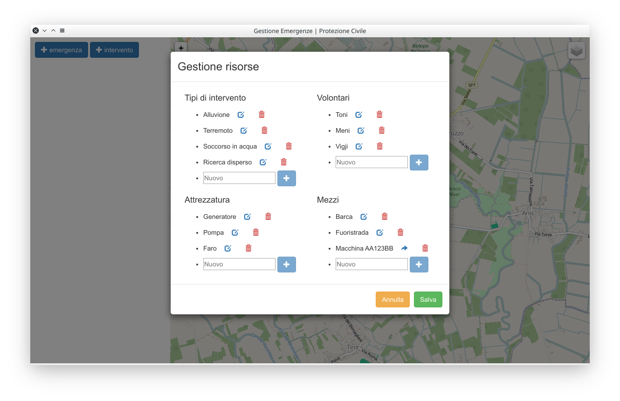
Task: Focus Nuovo field under Tipi di intervento
Action: coord(239,178)
